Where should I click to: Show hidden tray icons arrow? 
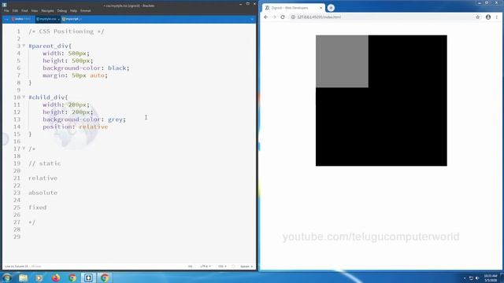tap(465, 278)
